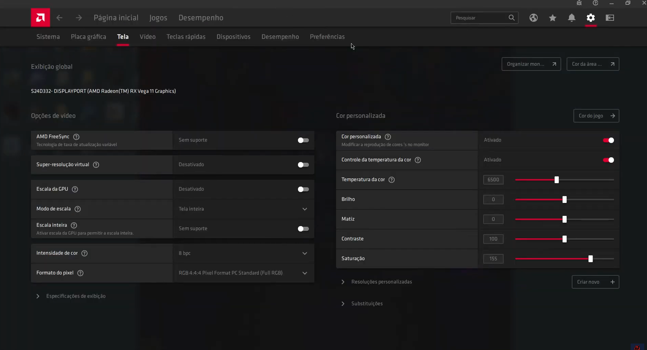Open favorites star icon

[553, 18]
